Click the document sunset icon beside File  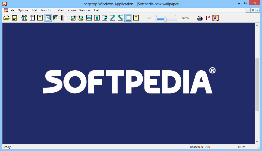[6, 10]
